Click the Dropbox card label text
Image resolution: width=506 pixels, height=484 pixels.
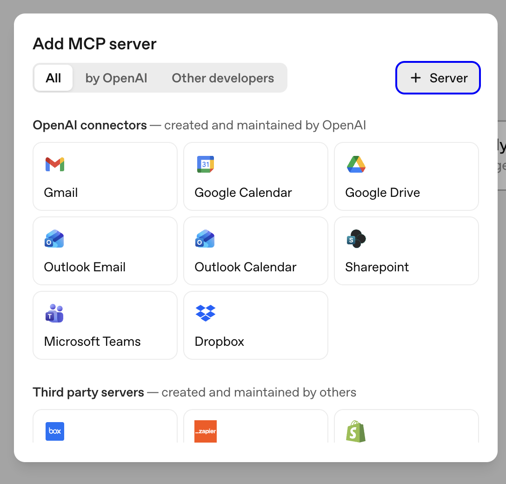[x=219, y=341]
